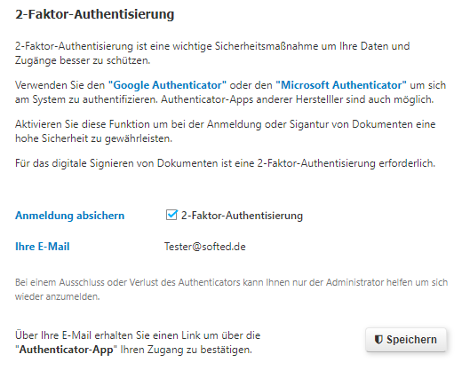This screenshot has width=462, height=370.
Task: Click the "Über Ihre E-Mail erhalten Sie" line
Action: click(x=138, y=335)
